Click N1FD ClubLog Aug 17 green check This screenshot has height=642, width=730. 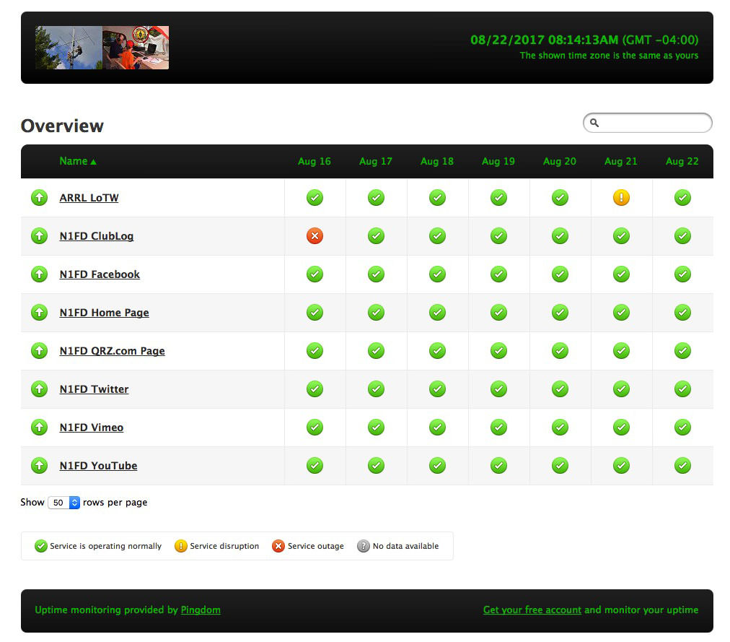(376, 236)
